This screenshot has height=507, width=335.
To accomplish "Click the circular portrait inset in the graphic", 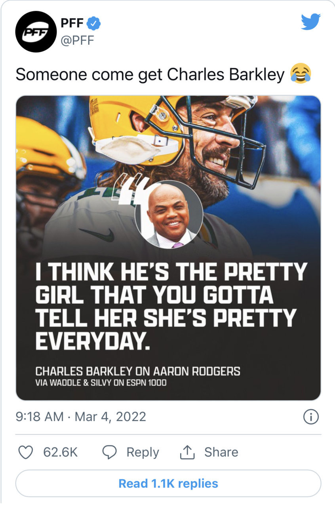I will [x=169, y=214].
